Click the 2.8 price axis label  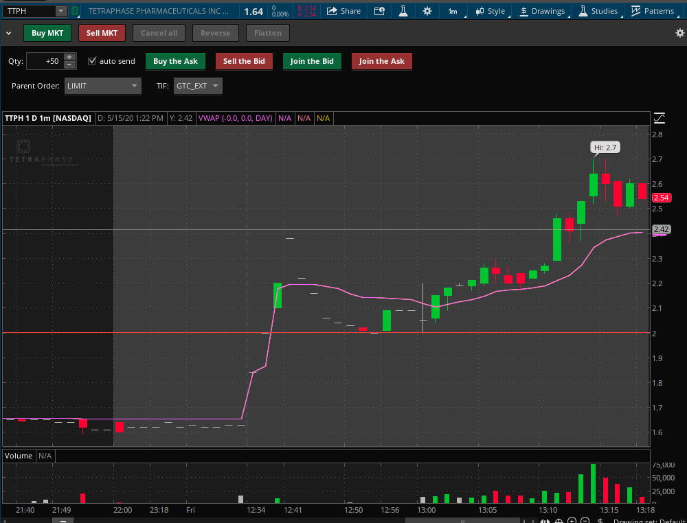click(657, 135)
